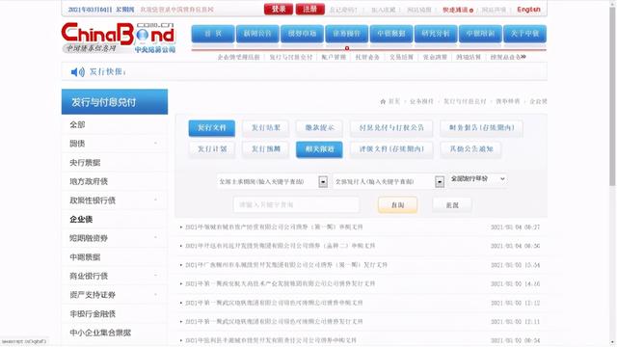Viewport: 617px width, 347px height.
Task: Select 企业债 in the sidebar
Action: click(x=81, y=219)
